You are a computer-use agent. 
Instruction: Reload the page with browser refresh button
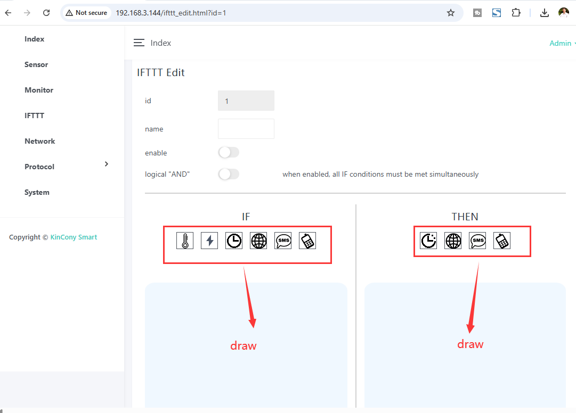46,13
